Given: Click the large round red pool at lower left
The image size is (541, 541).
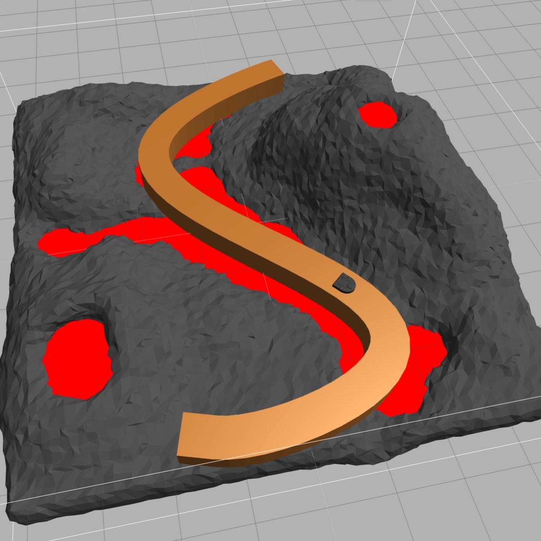Looking at the screenshot, I should click(77, 359).
